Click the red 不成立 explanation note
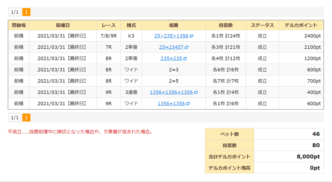The height and width of the screenshot is (182, 332). [80, 132]
